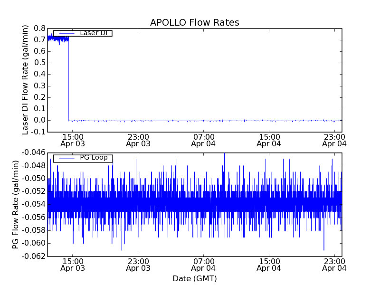Viewport: 380px width, 285px height.
Task: Click the -0.1 tick label on the top plot
Action: pyautogui.click(x=38, y=132)
